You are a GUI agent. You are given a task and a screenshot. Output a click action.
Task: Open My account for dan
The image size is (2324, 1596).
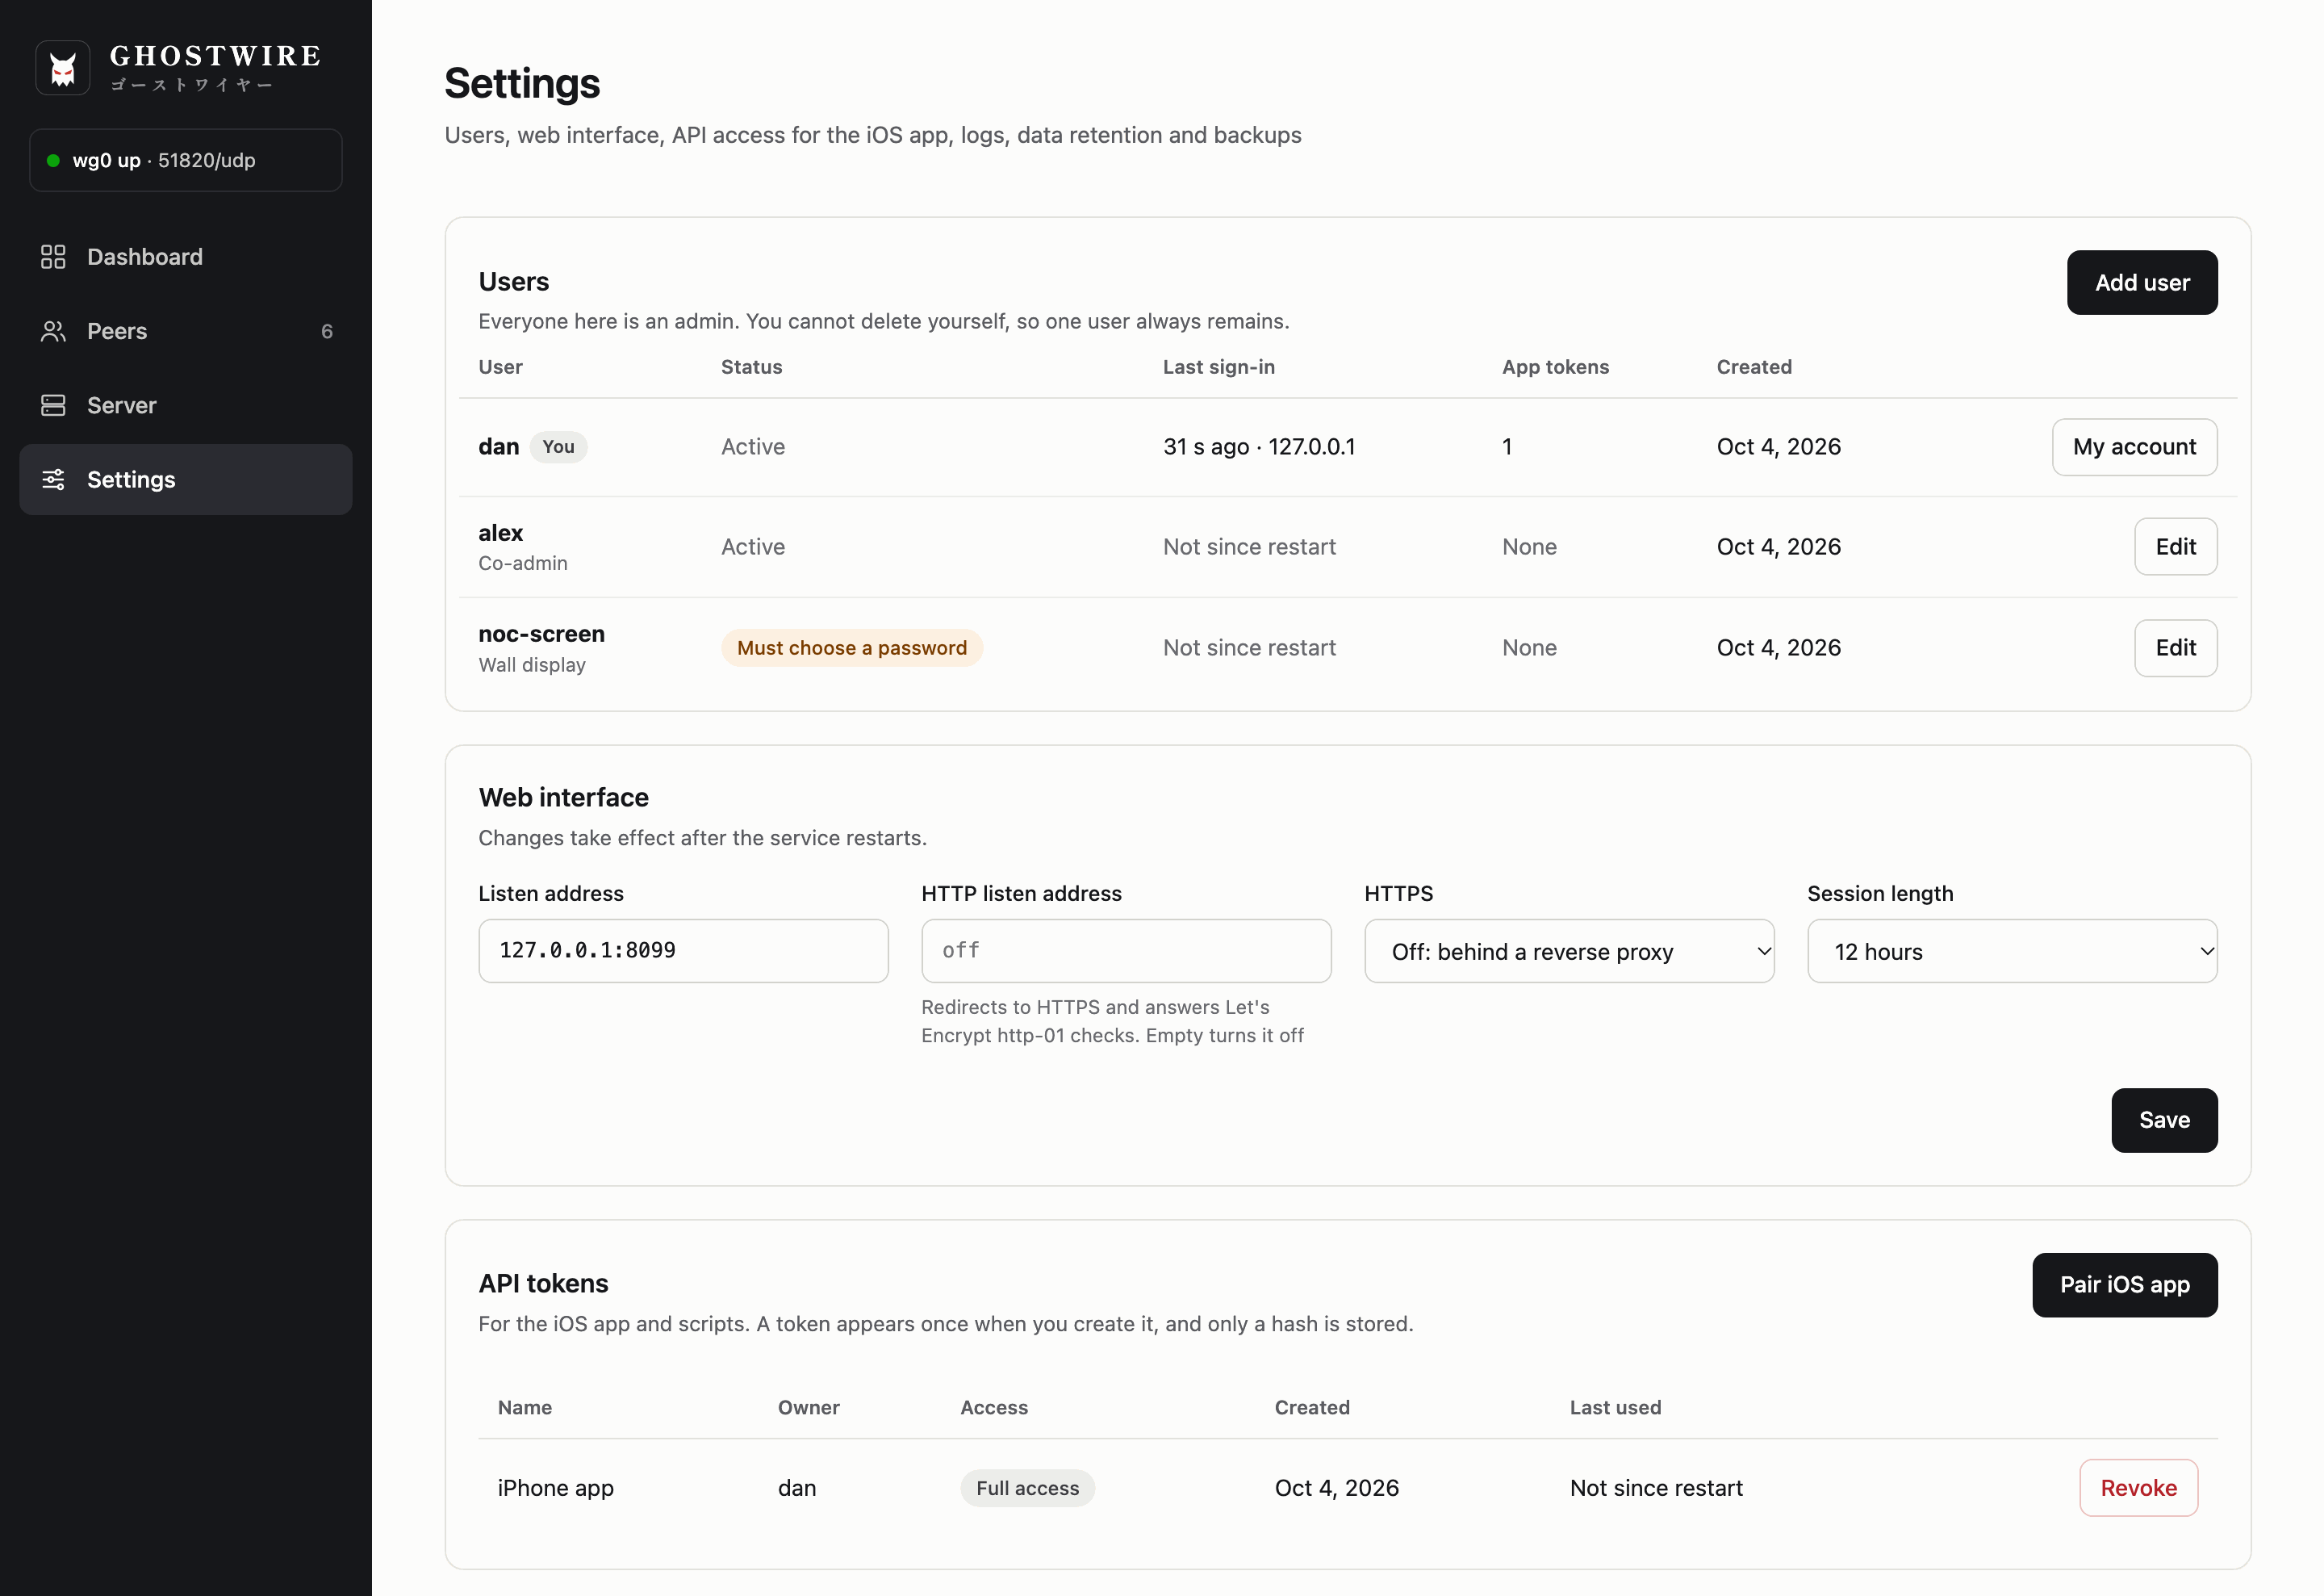(2134, 447)
